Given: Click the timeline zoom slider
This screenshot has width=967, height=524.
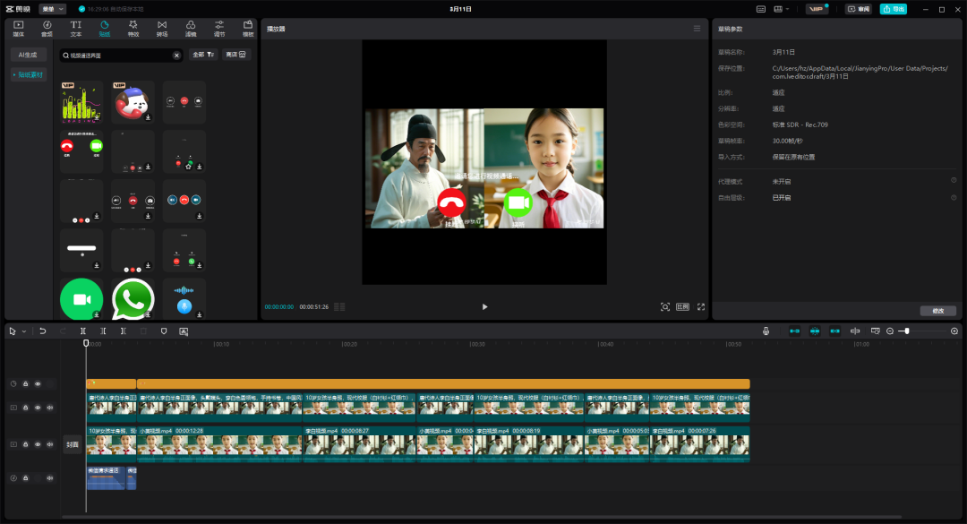Looking at the screenshot, I should tap(907, 331).
